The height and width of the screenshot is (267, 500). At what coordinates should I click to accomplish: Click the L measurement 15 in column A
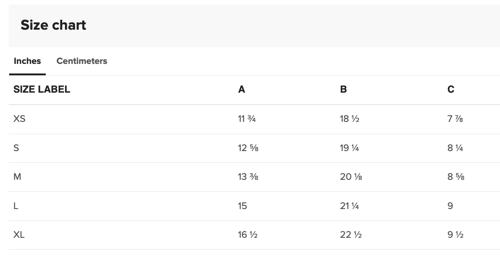point(242,206)
